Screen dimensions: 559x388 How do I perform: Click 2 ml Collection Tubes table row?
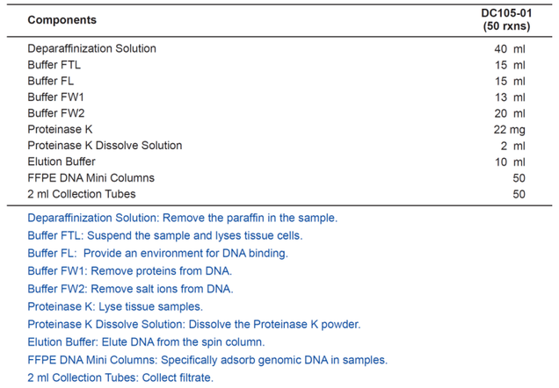[x=82, y=194]
